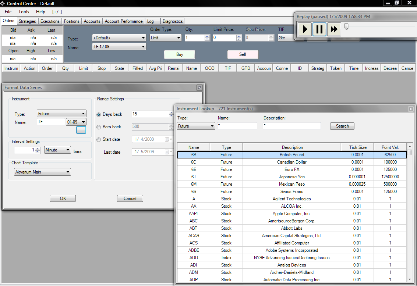Select the Start date radio button
This screenshot has width=417, height=286.
point(99,140)
